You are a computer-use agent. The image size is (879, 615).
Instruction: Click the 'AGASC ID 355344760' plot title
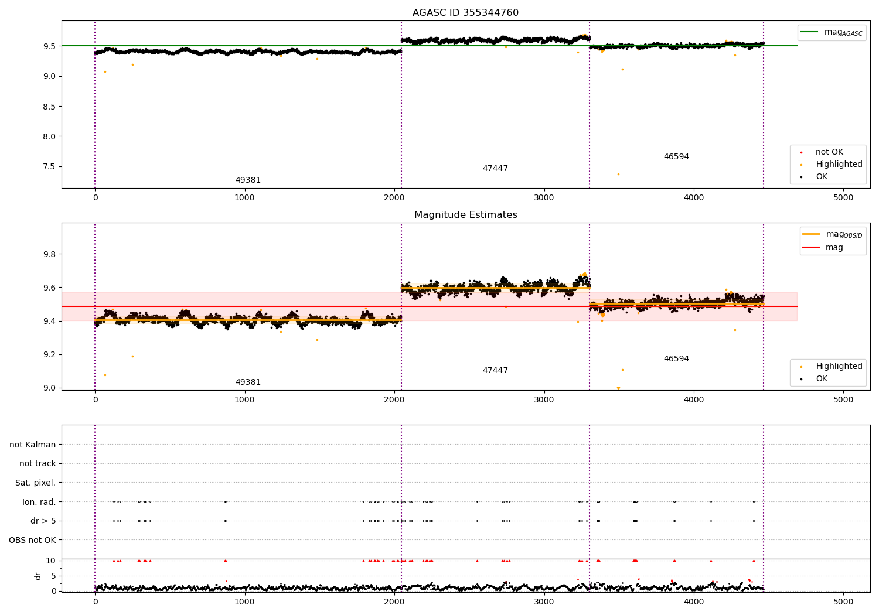coord(465,13)
